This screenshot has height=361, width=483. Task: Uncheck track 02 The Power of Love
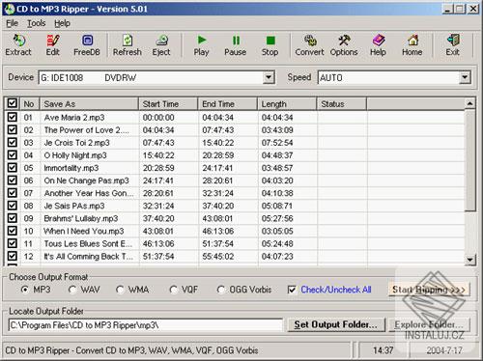(x=13, y=129)
